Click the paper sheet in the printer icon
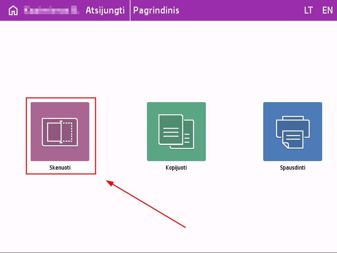The height and width of the screenshot is (253, 337). click(x=293, y=139)
